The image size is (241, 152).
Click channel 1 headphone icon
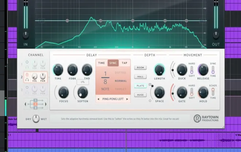click(27, 67)
